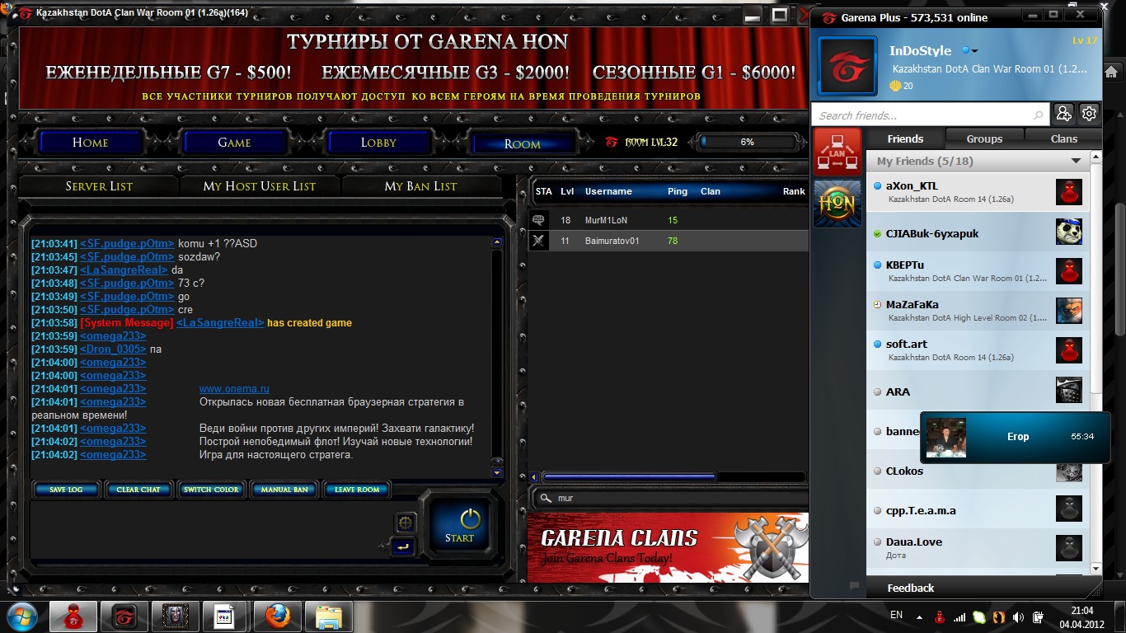Screen dimensions: 1126x633
Task: Switch to the Friends tab
Action: 905,138
